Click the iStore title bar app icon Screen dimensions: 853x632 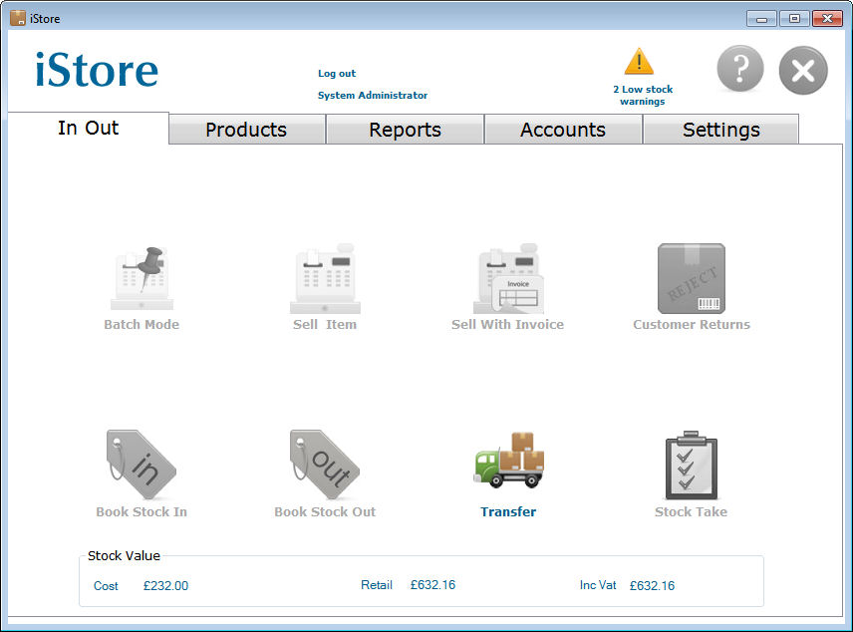point(17,18)
